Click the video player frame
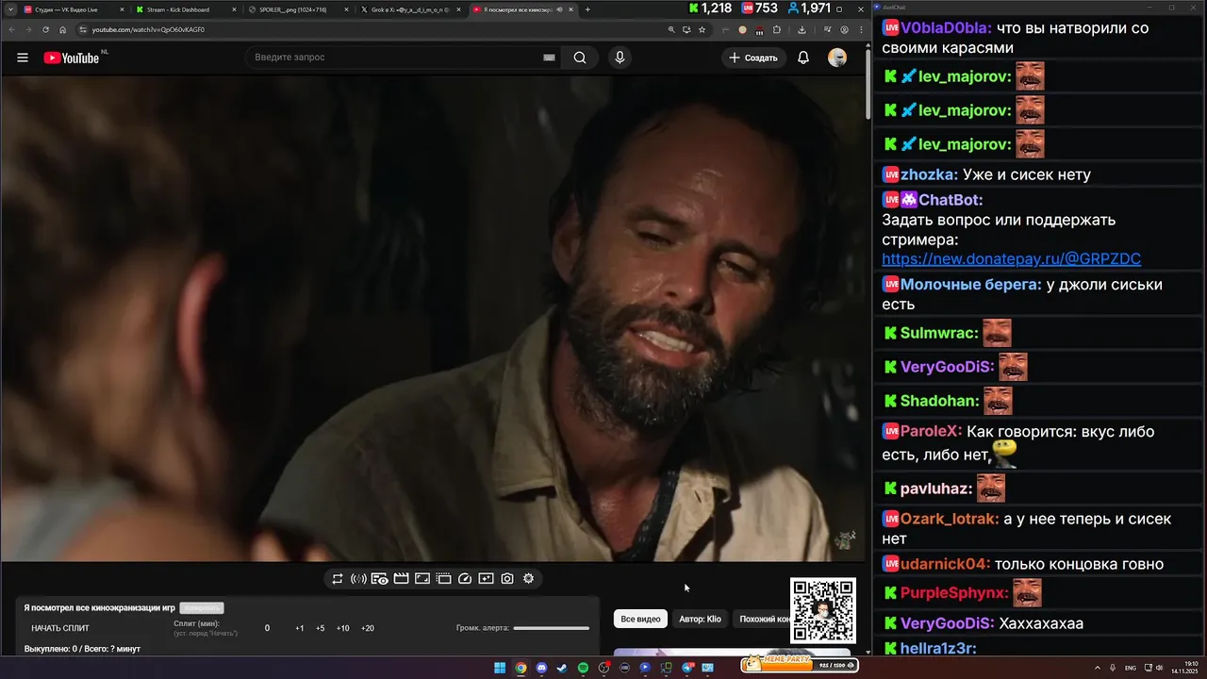 [x=432, y=318]
